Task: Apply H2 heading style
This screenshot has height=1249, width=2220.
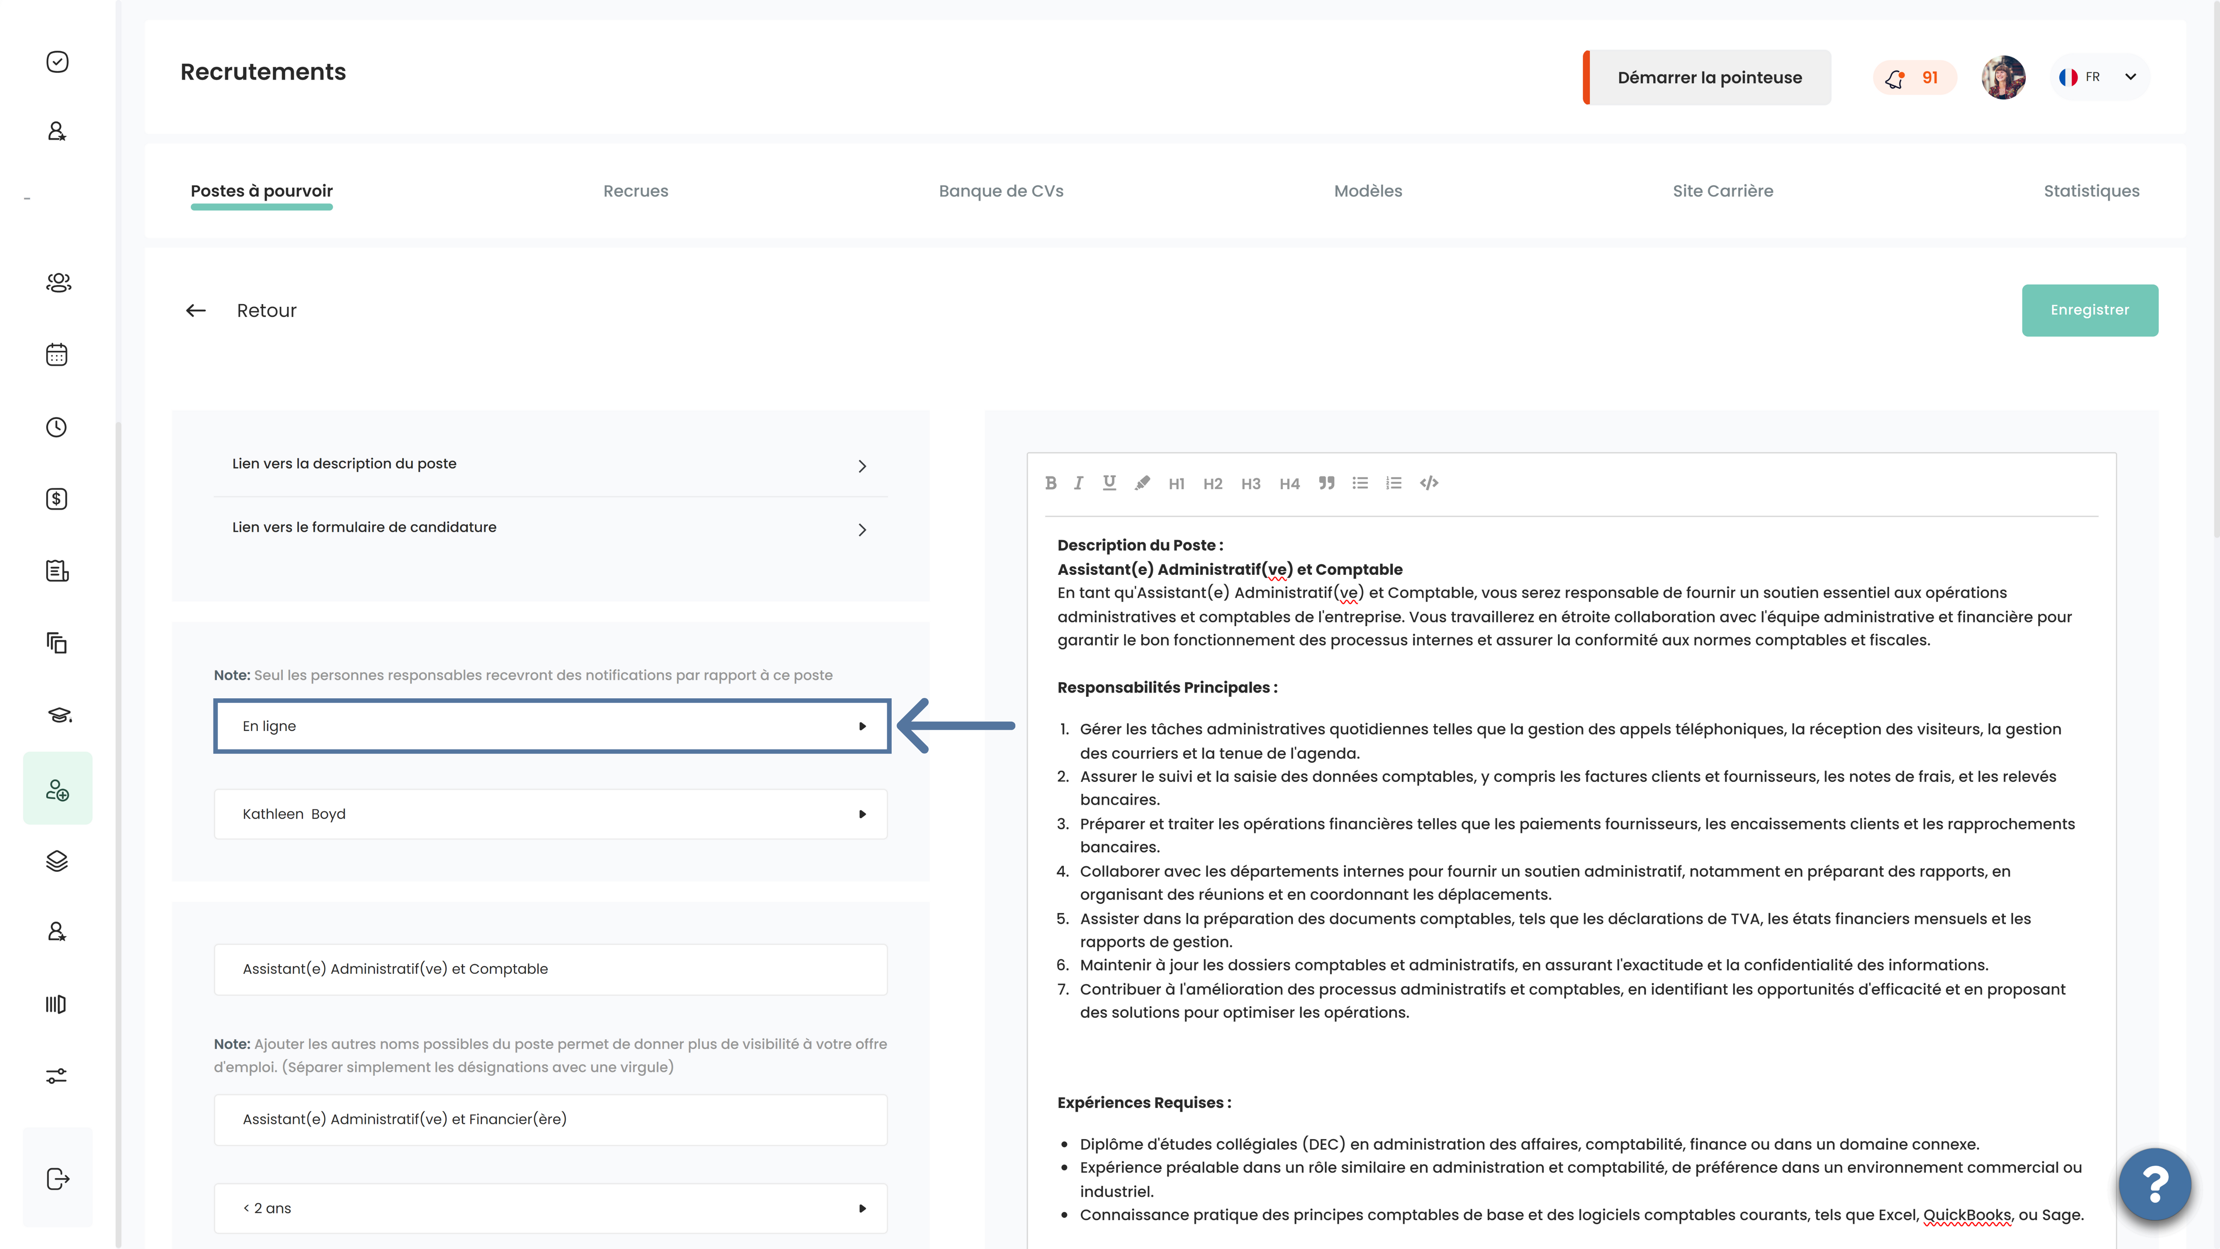Action: [x=1212, y=484]
